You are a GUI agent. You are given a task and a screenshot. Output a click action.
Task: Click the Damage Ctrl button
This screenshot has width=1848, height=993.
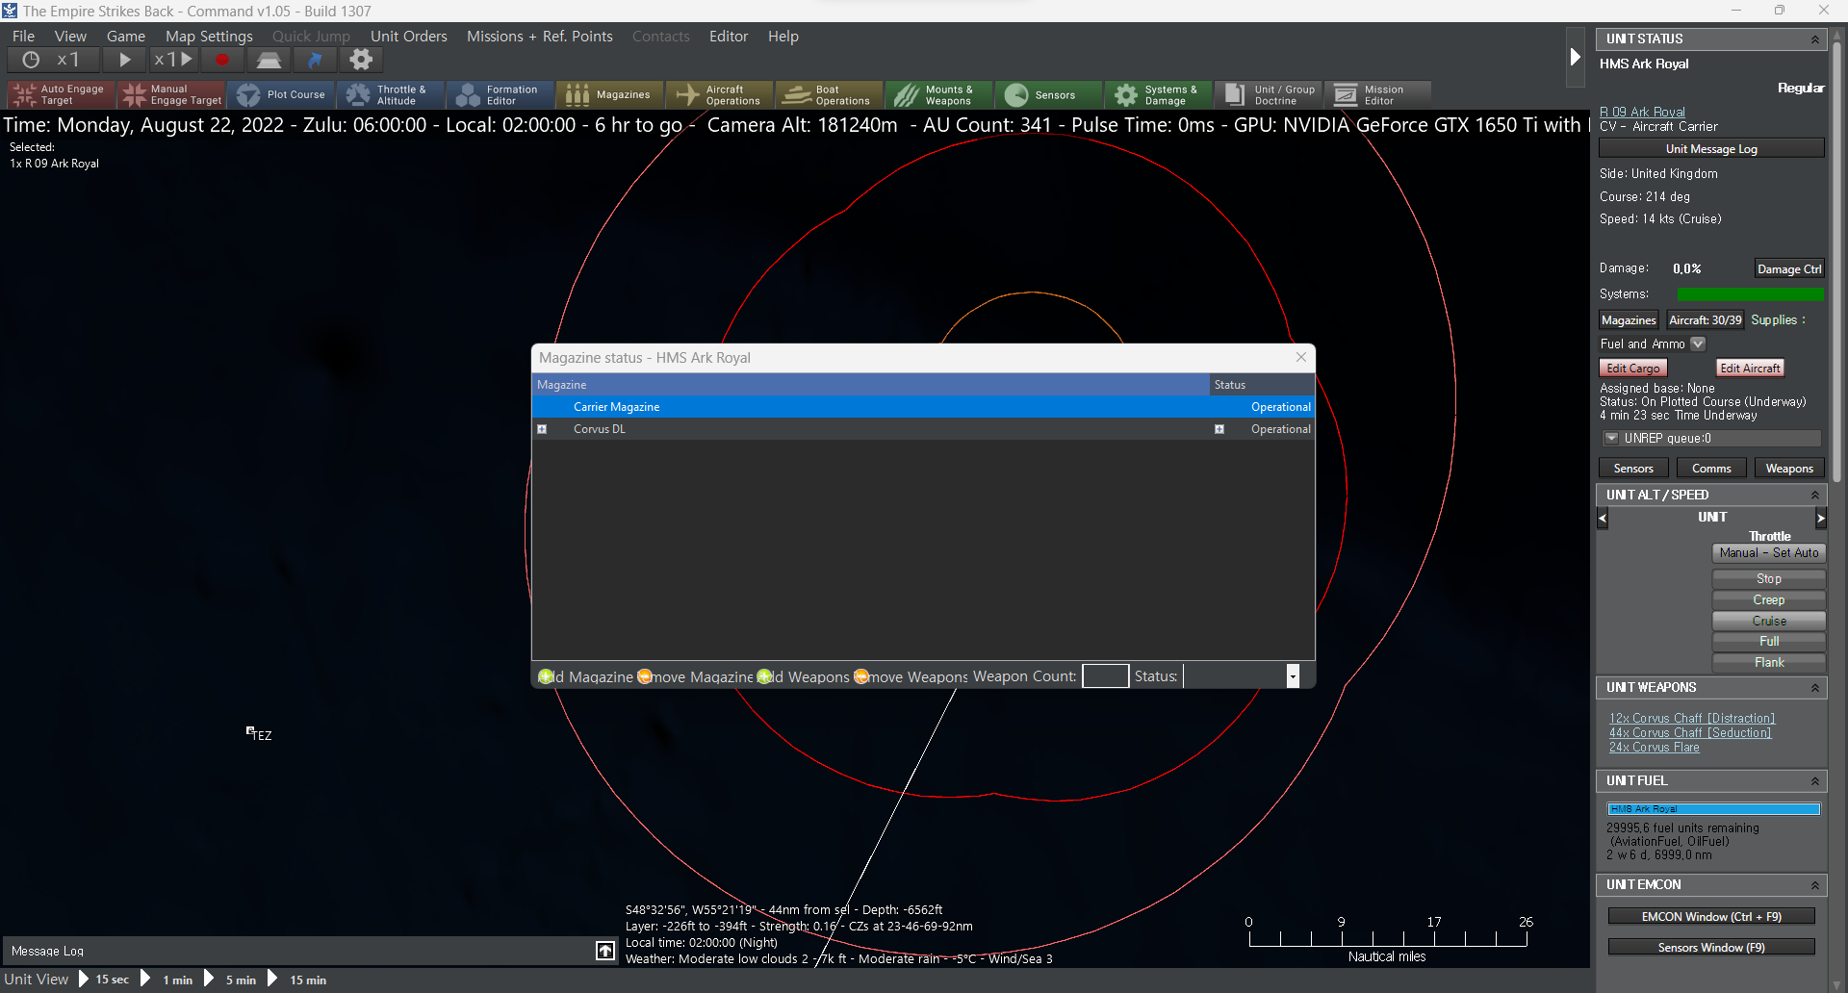click(x=1789, y=269)
